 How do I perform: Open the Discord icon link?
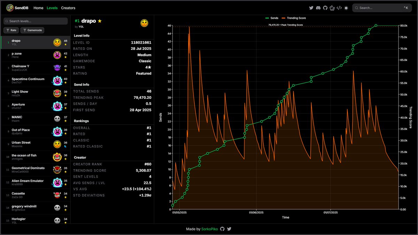point(318,8)
